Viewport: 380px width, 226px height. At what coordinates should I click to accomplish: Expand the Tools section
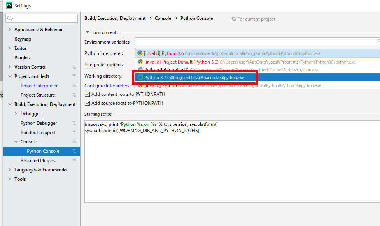tap(9, 179)
